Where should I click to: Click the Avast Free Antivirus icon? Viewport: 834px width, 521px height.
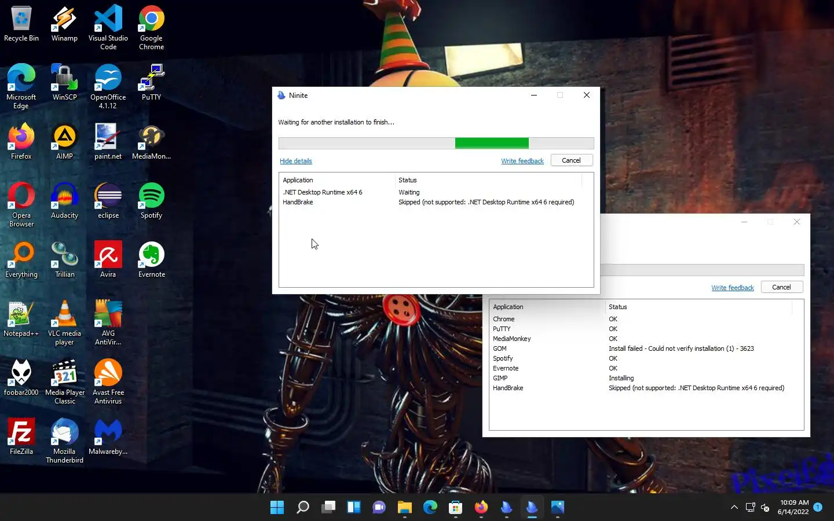pos(108,381)
